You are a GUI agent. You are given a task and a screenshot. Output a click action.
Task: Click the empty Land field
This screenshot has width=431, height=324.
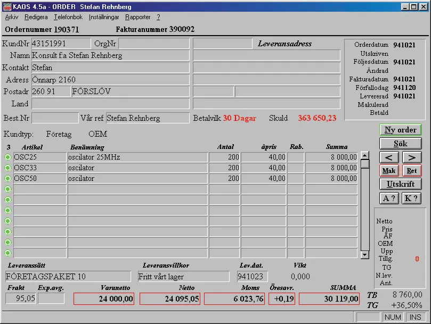[x=110, y=104]
